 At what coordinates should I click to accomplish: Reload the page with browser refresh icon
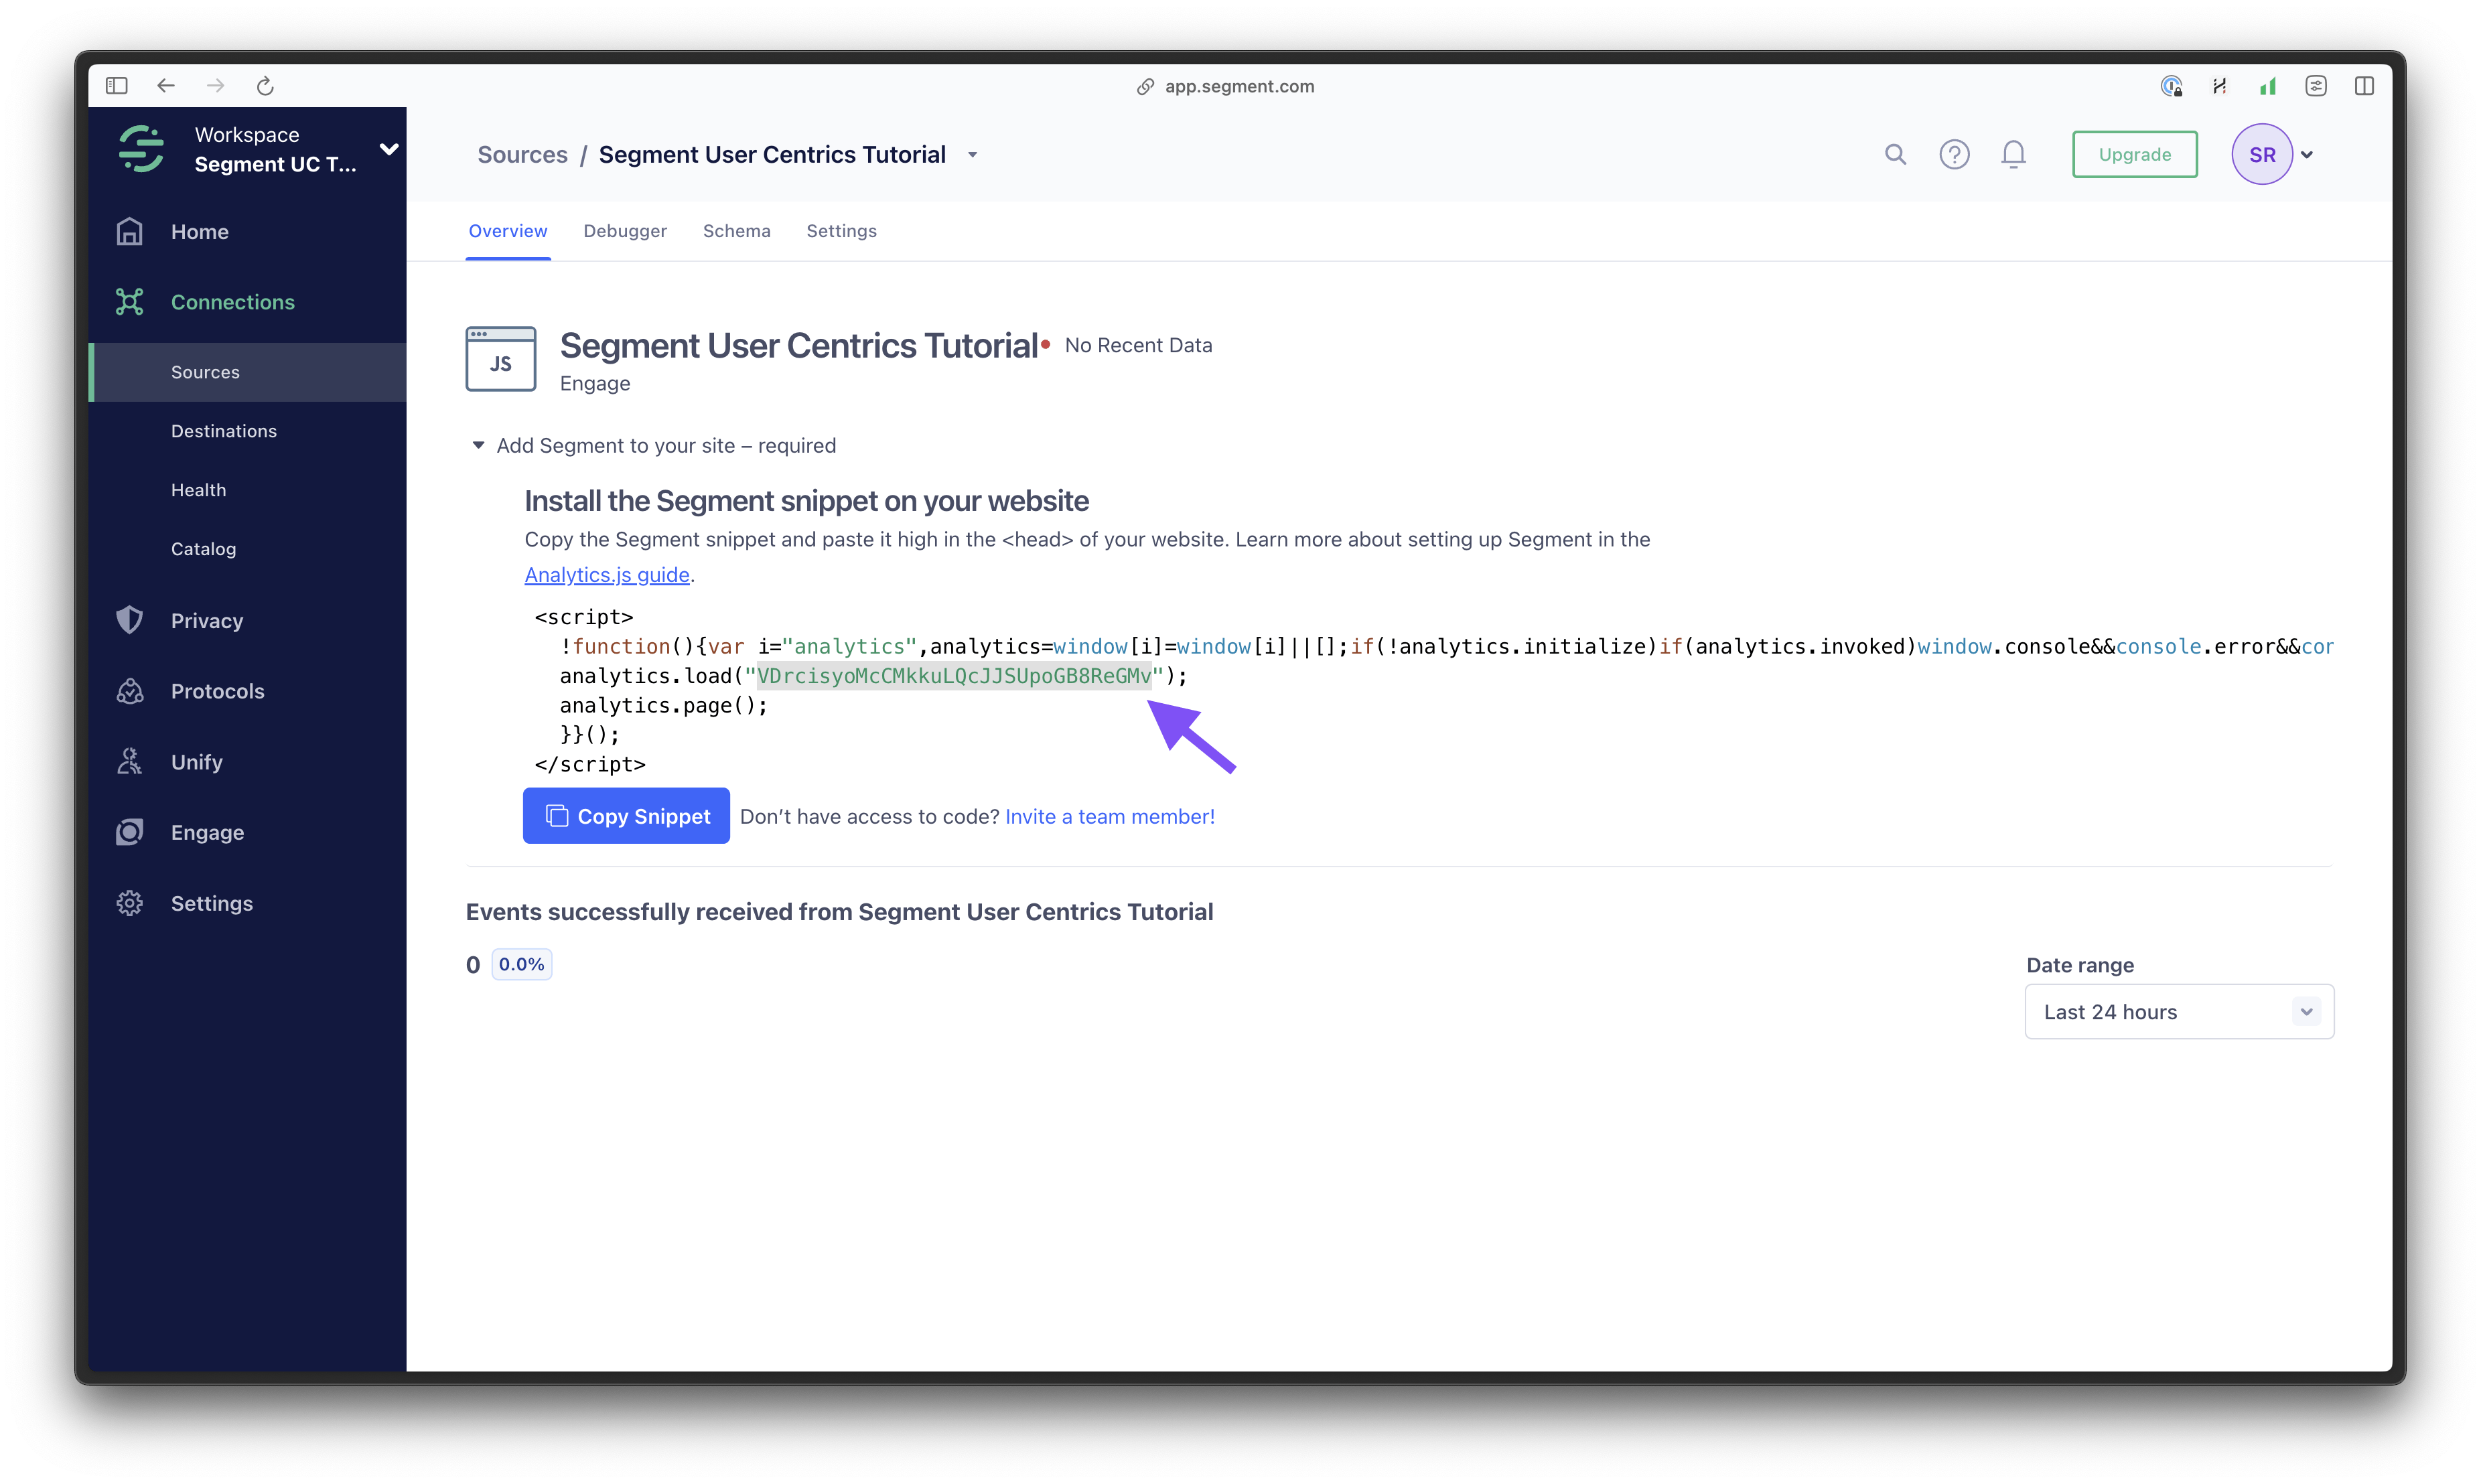[265, 86]
